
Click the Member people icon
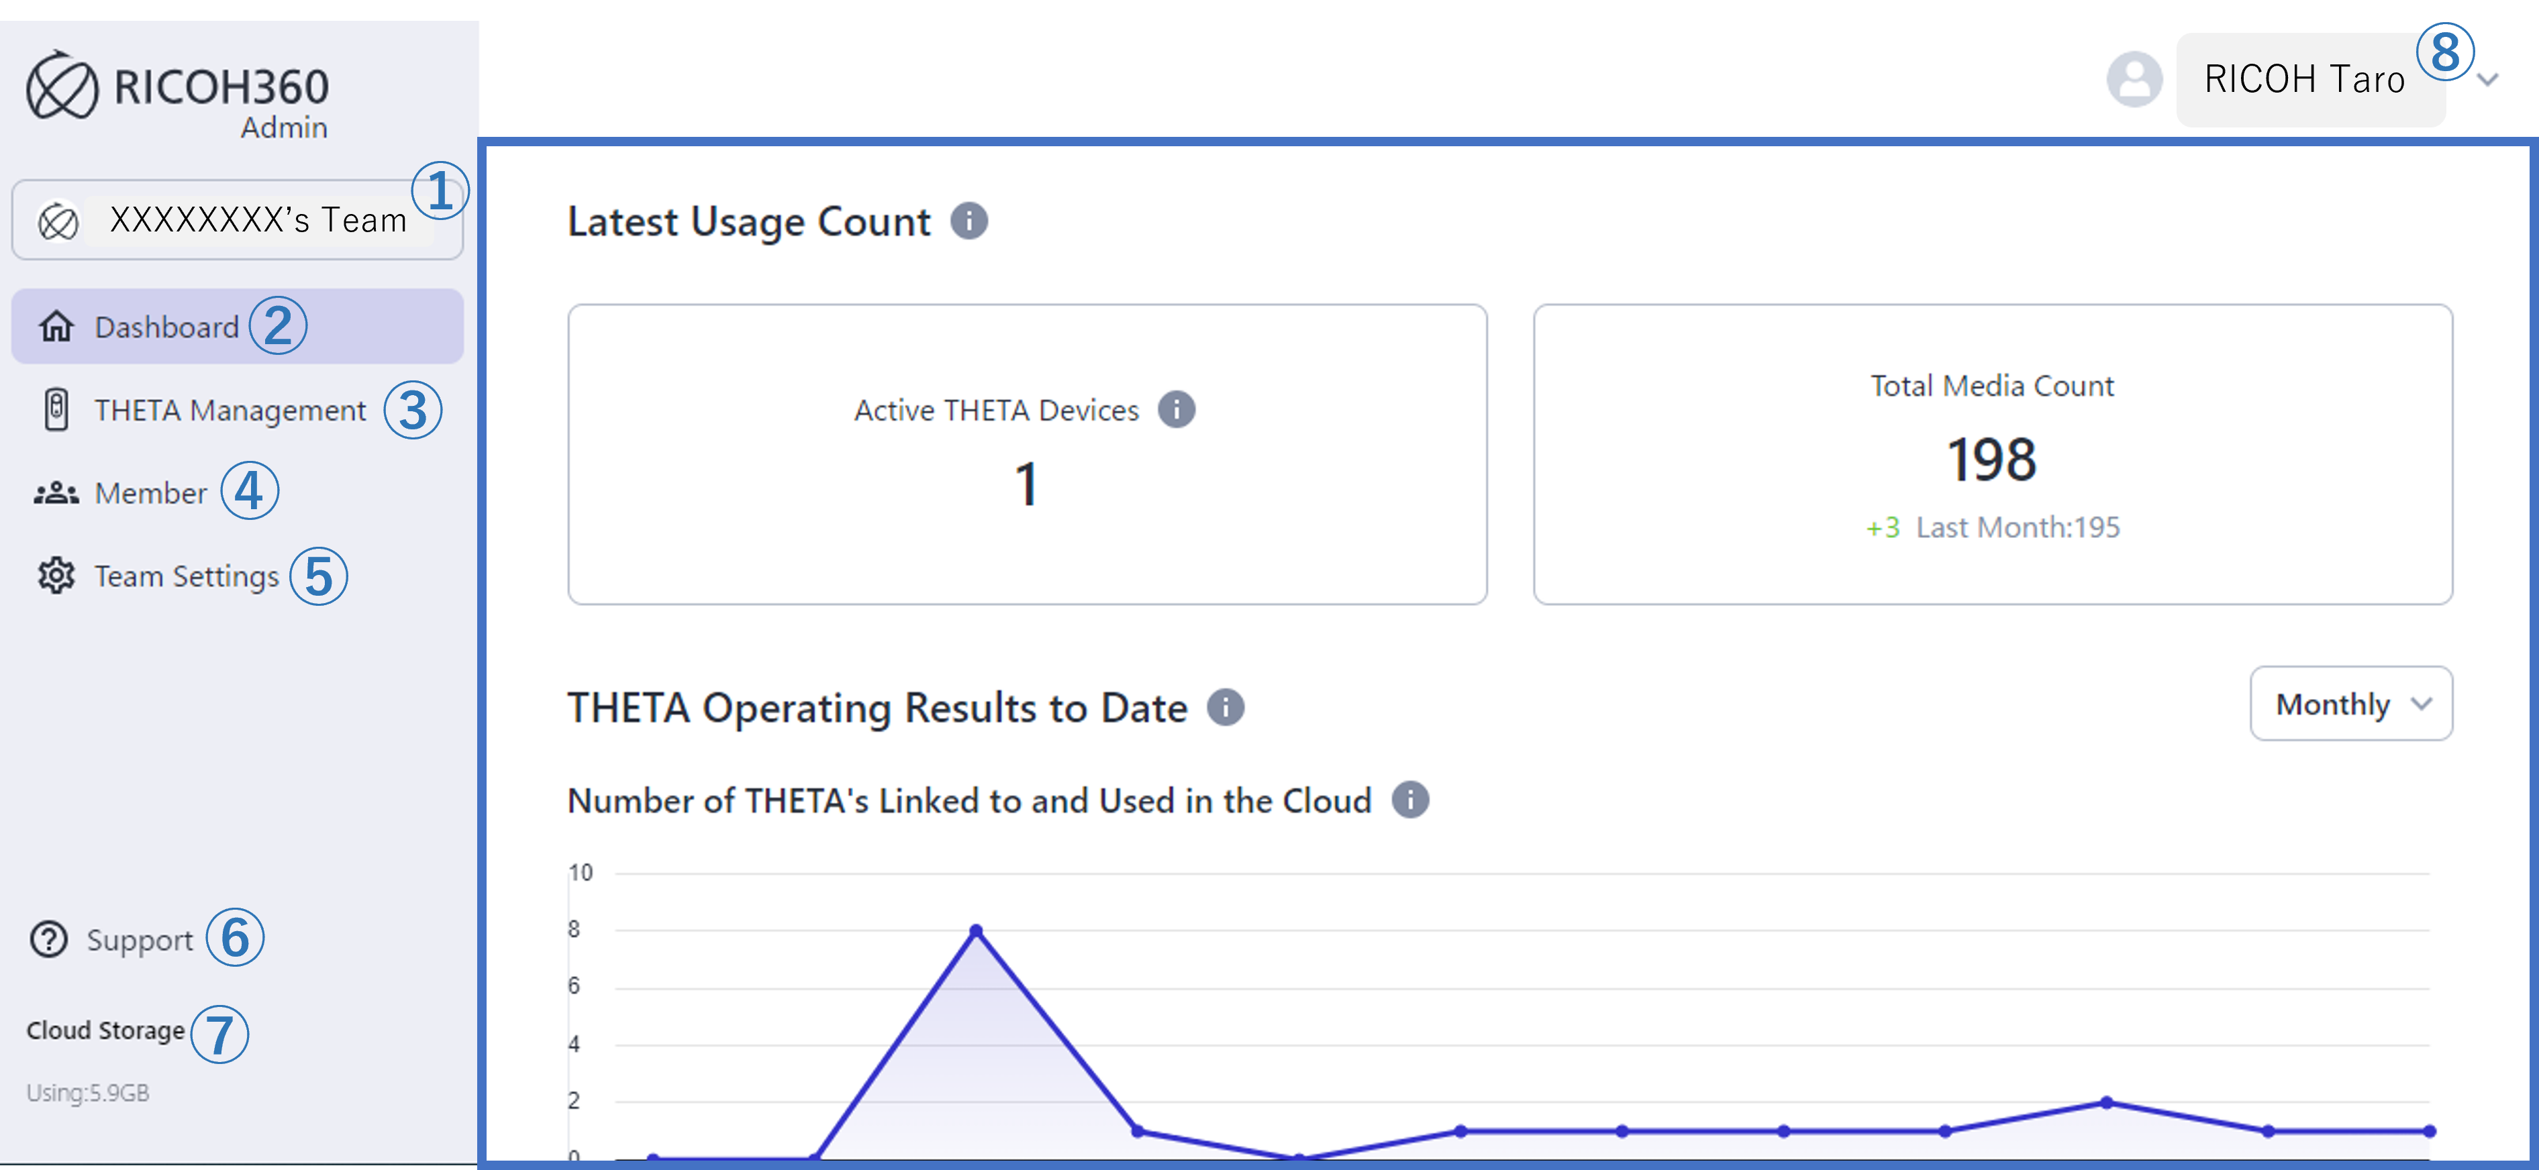(x=56, y=492)
